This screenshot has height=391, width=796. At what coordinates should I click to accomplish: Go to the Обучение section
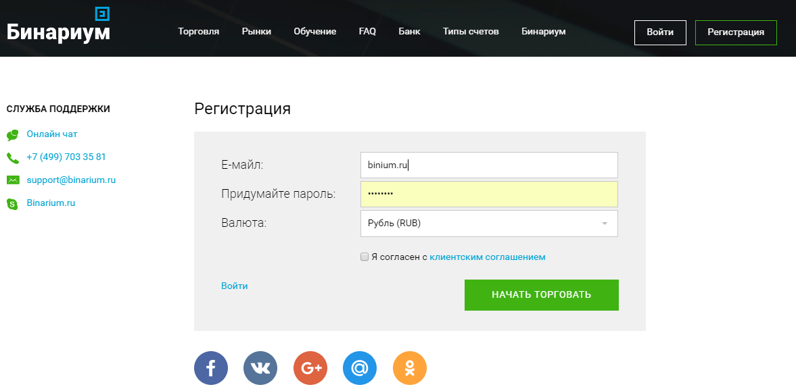click(314, 32)
